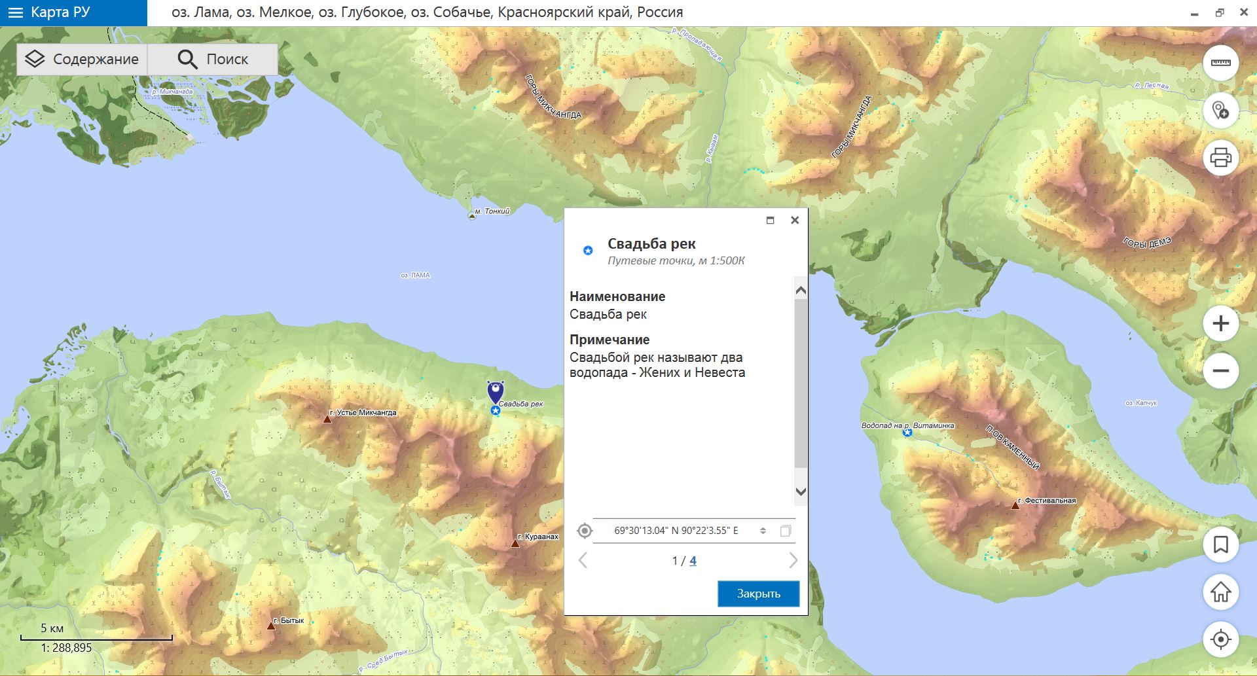
Task: Switch coordinate format with stepper arrows
Action: (763, 531)
